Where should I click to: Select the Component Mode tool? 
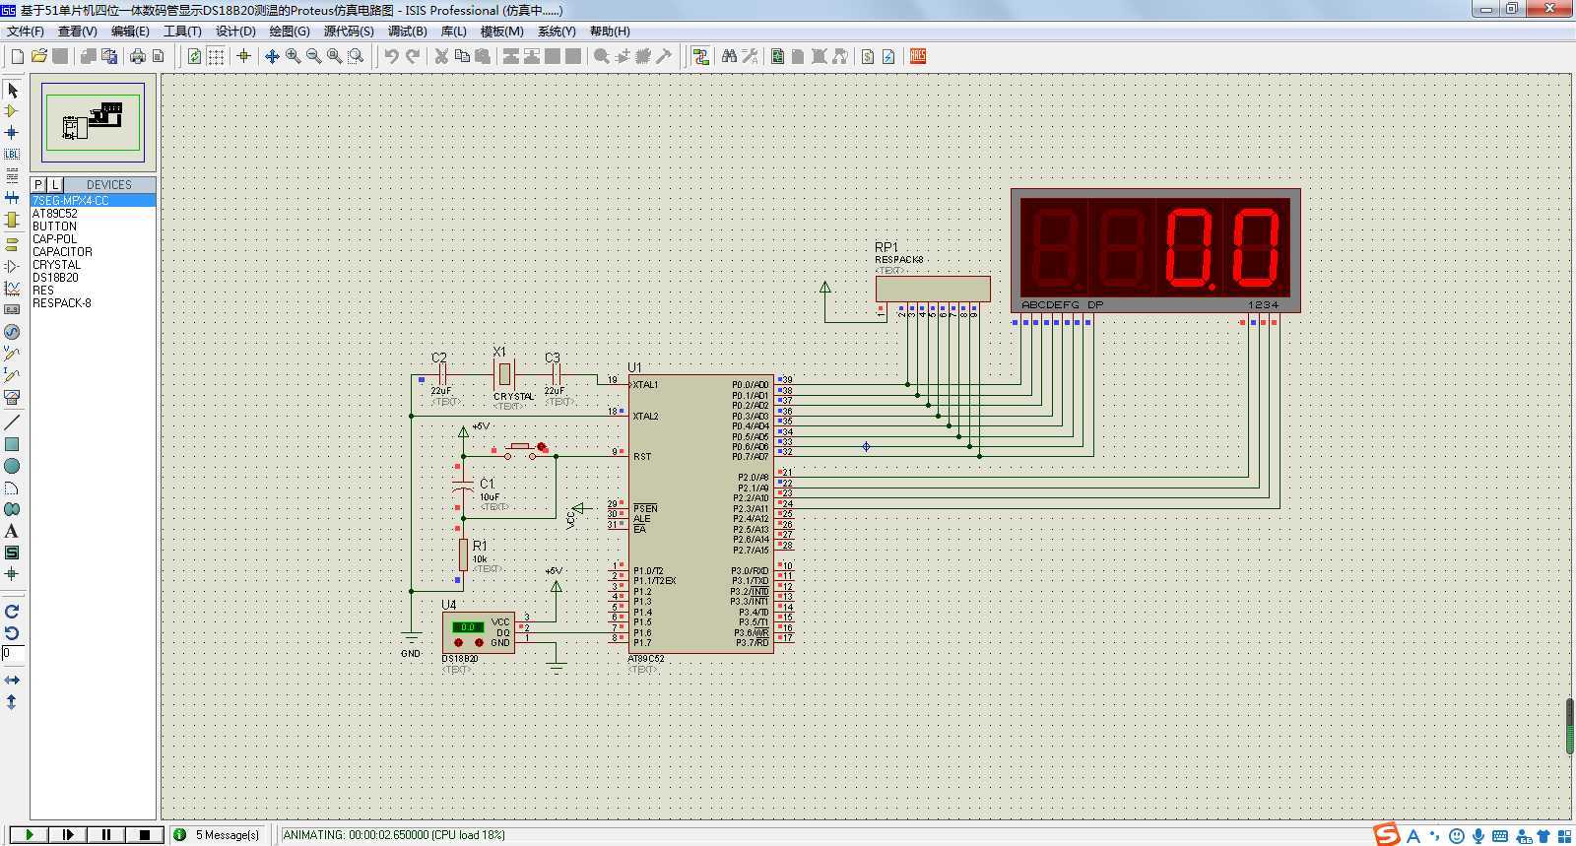click(x=12, y=111)
